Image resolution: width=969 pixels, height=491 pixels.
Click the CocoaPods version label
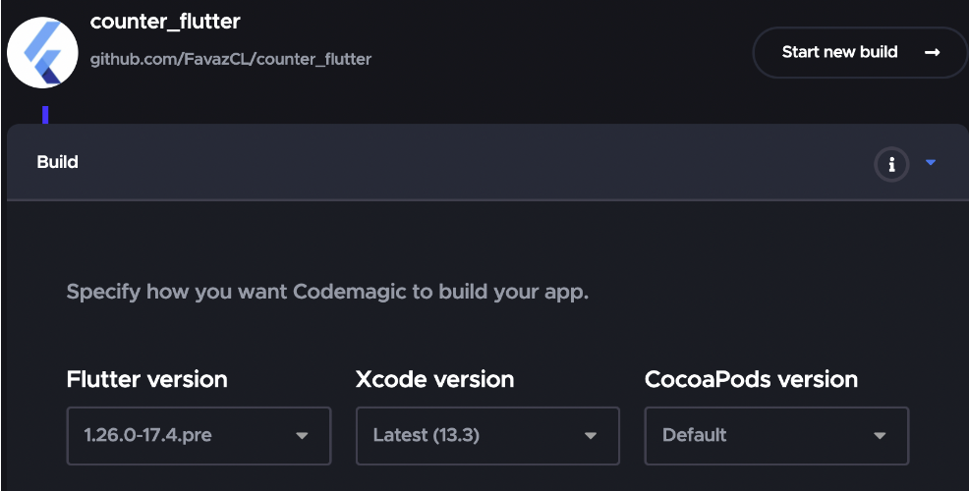751,379
